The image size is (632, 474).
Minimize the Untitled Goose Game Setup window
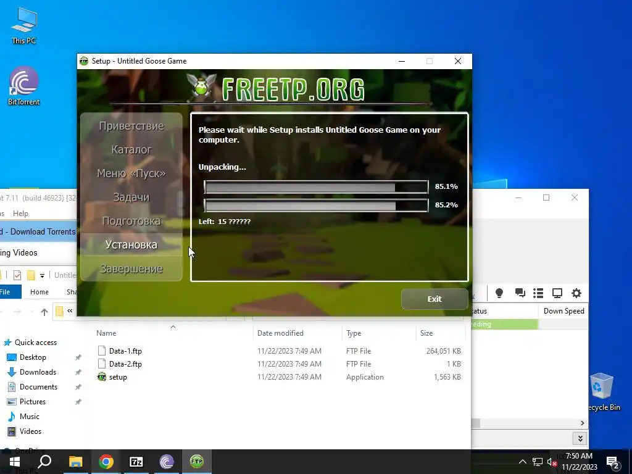coord(402,61)
